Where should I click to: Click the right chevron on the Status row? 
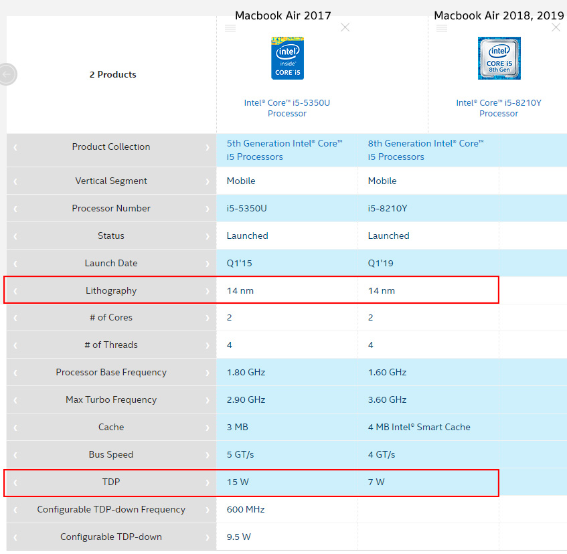tap(208, 236)
